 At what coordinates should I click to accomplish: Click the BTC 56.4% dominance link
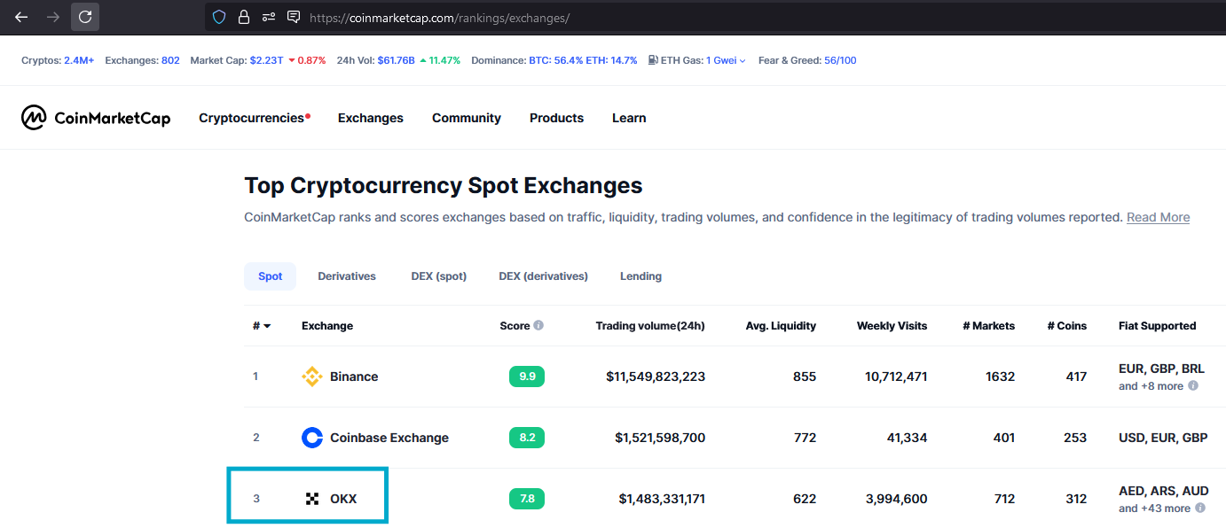(555, 60)
